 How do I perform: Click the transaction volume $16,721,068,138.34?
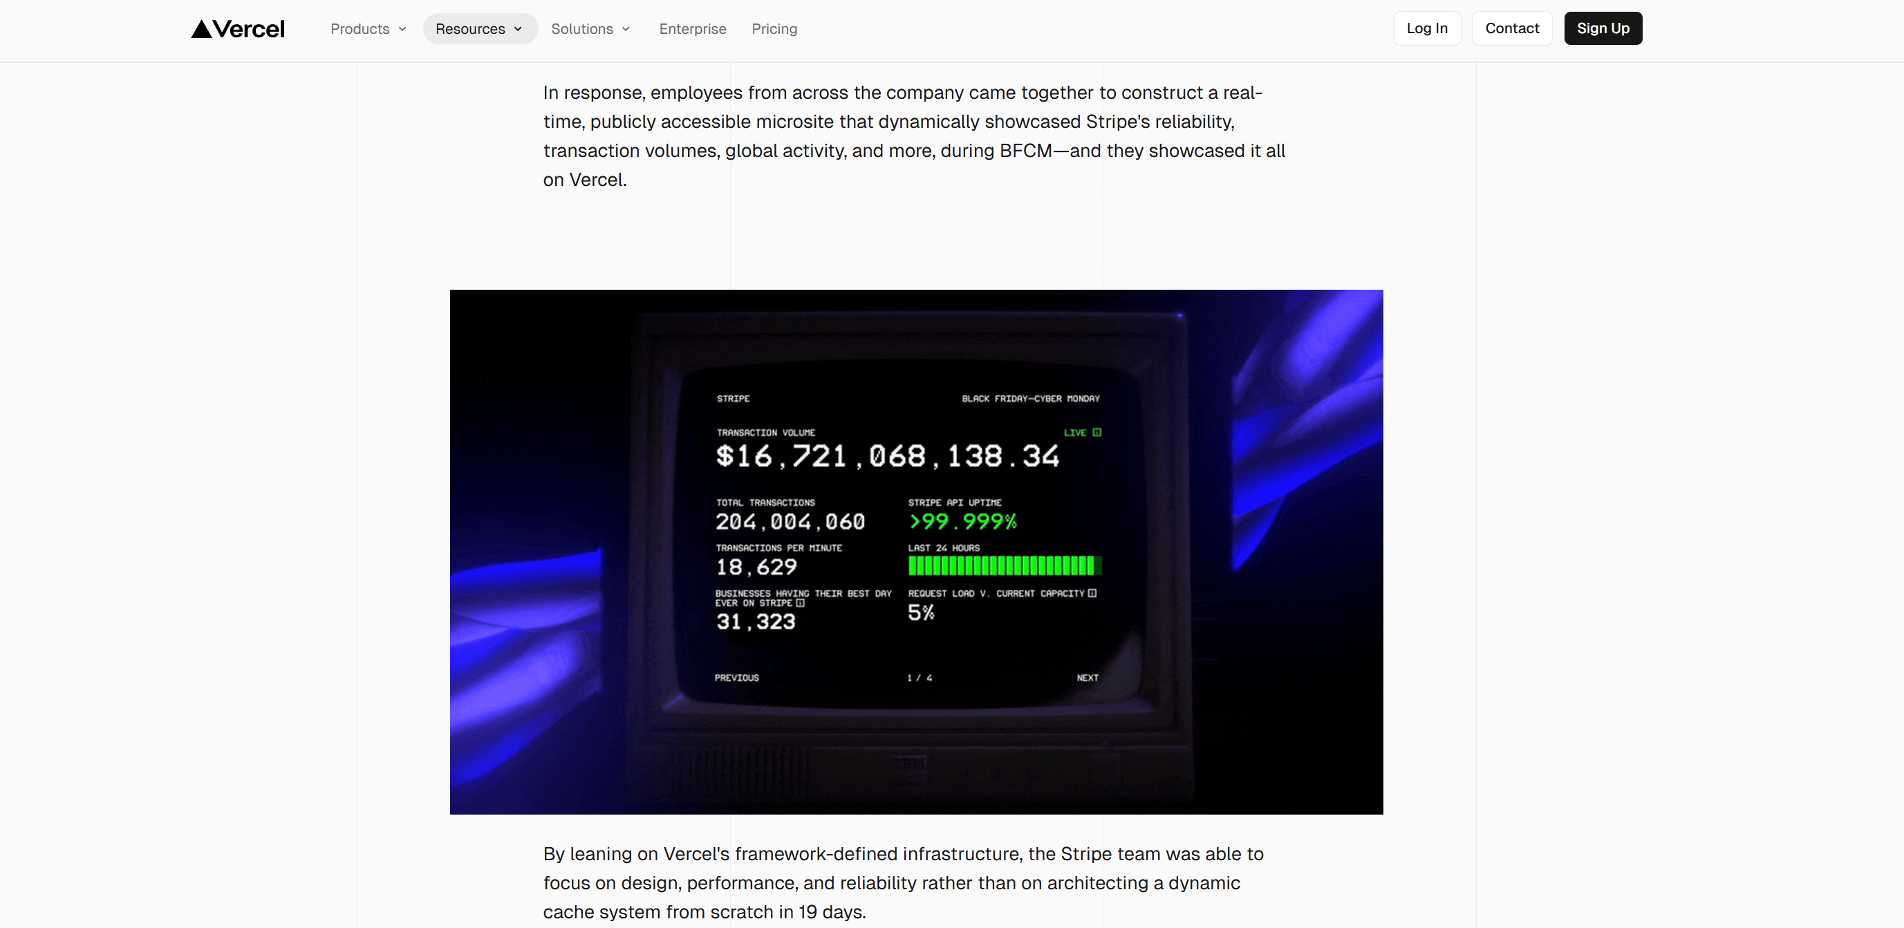(x=887, y=456)
